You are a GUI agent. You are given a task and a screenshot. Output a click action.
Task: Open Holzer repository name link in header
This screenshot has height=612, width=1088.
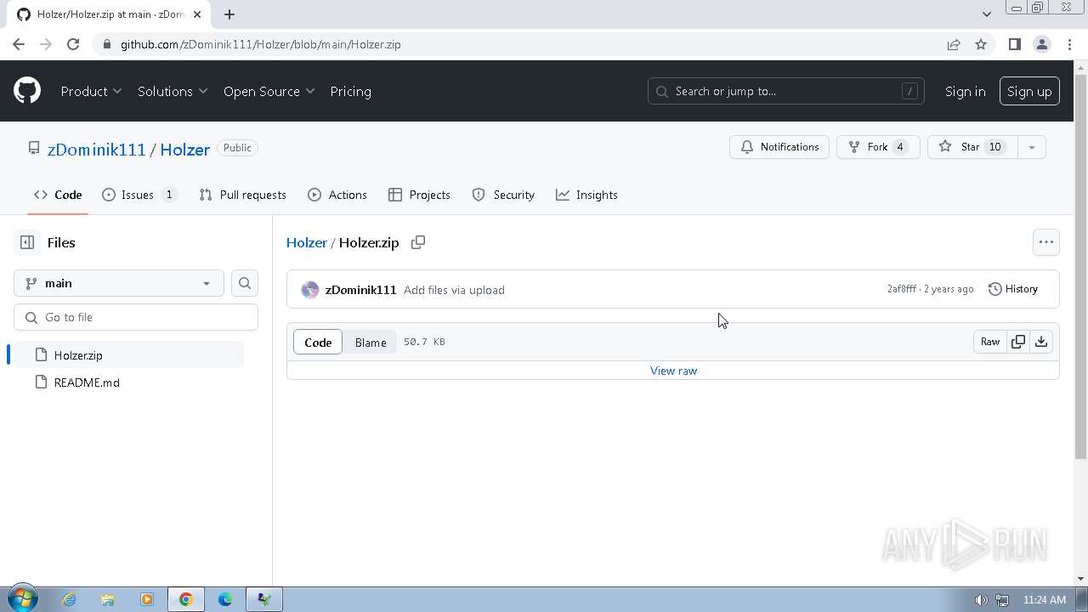[184, 149]
